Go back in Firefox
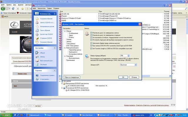This screenshot has height=117, width=188. click(3, 8)
